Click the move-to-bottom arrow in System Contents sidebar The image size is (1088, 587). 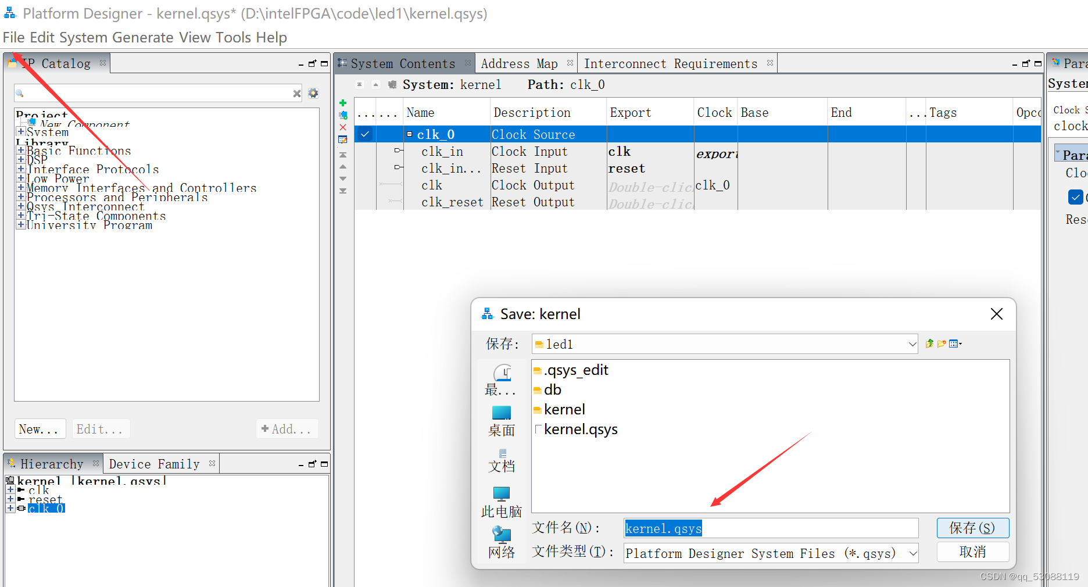[x=343, y=191]
